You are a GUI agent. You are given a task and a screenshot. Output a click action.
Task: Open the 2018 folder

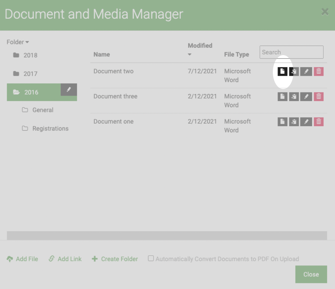pos(25,55)
